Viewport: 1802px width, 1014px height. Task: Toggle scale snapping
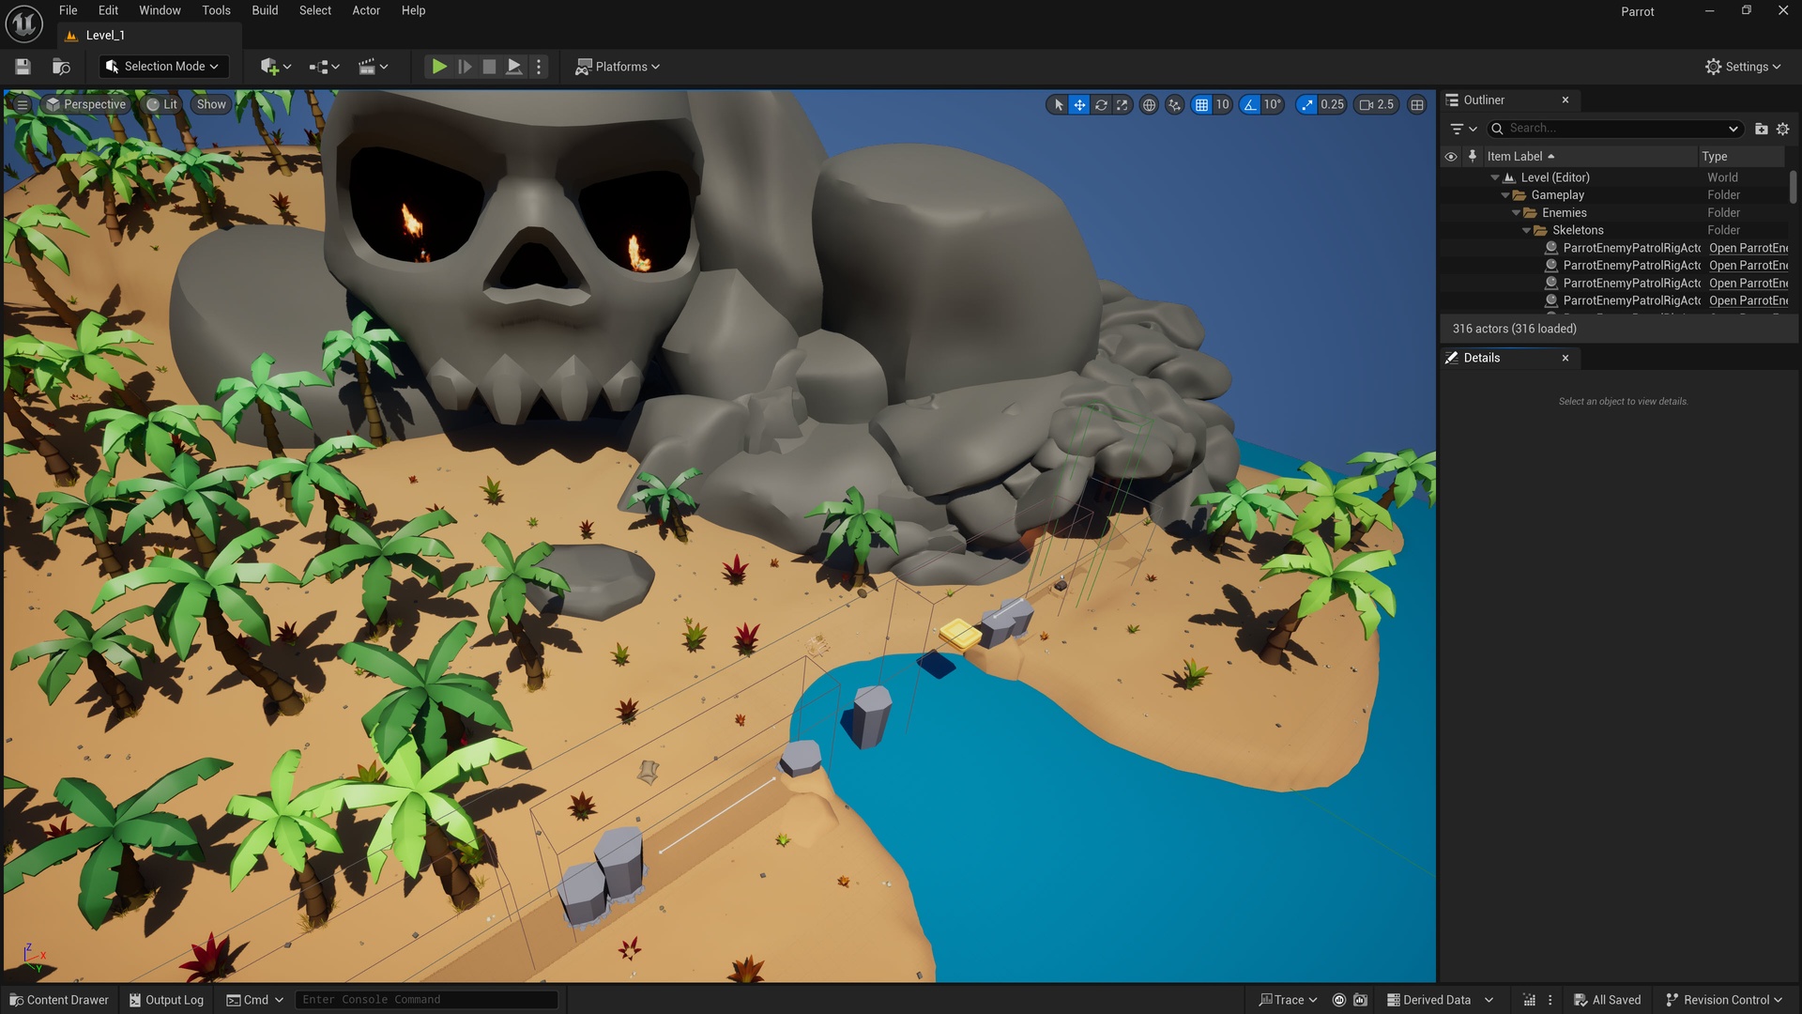coord(1306,105)
